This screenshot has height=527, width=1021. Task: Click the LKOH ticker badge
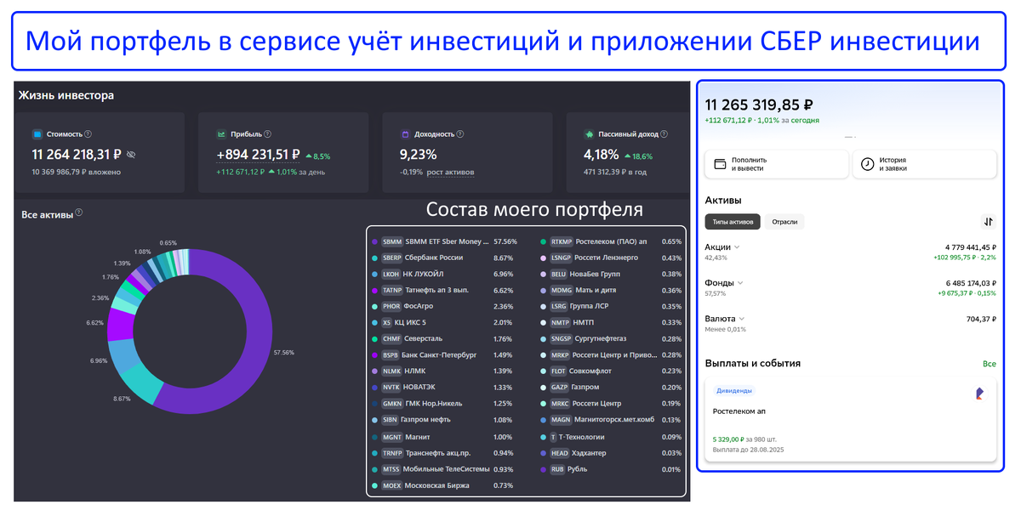391,275
